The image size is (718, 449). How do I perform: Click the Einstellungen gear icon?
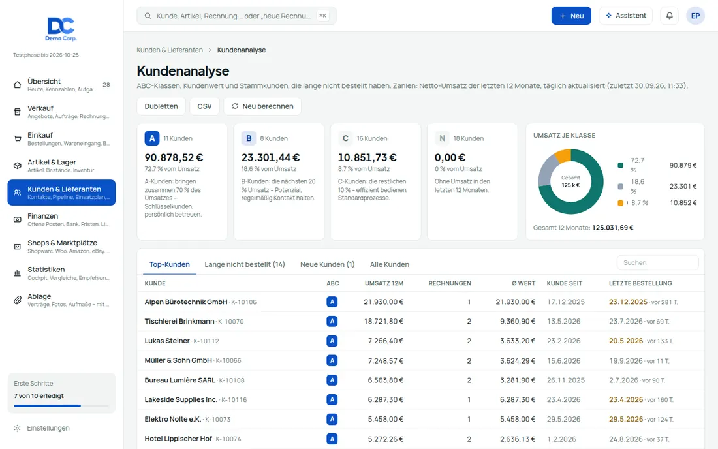(x=18, y=428)
